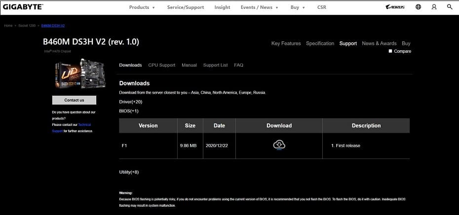Open CSR in top navigation
This screenshot has height=215, width=459.
[322, 7]
